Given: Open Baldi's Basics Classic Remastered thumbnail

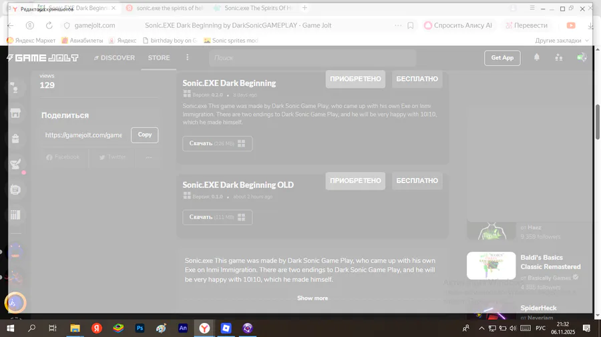Looking at the screenshot, I should 491,266.
